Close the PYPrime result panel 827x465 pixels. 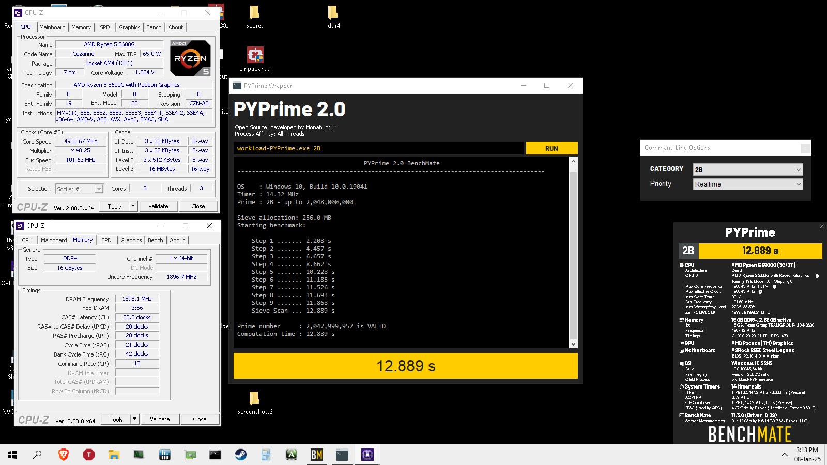(822, 226)
